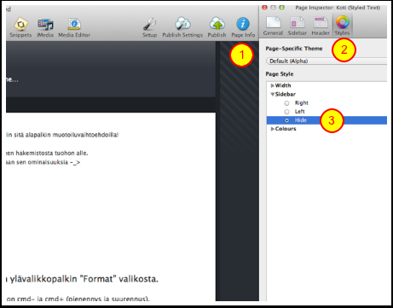Open Publish Settings cloud icon
Image resolution: width=393 pixels, height=308 pixels.
[182, 27]
